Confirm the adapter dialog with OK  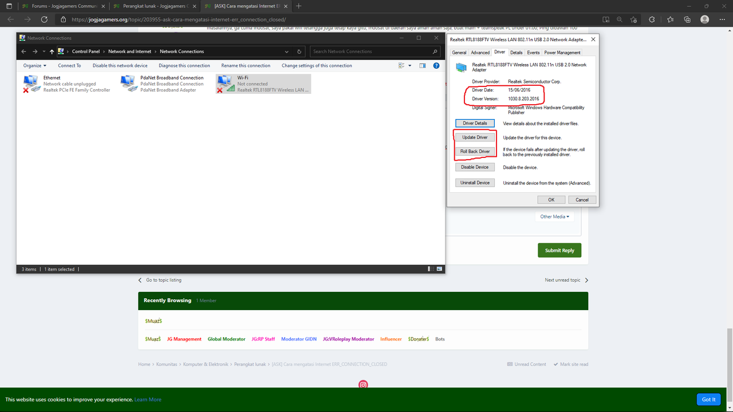(551, 200)
